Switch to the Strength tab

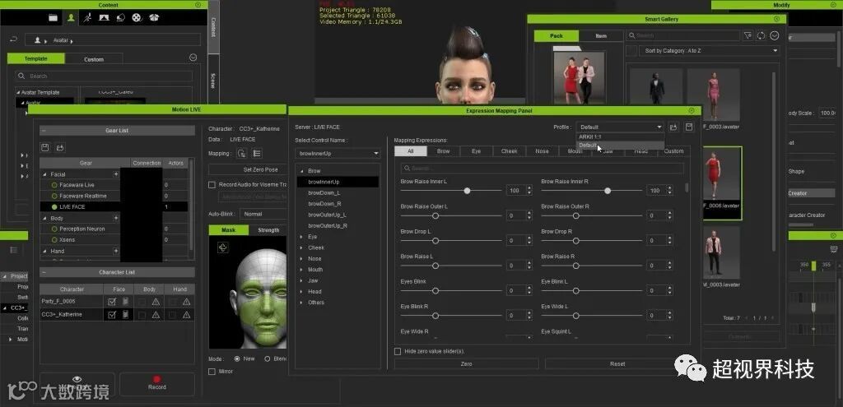(x=268, y=230)
